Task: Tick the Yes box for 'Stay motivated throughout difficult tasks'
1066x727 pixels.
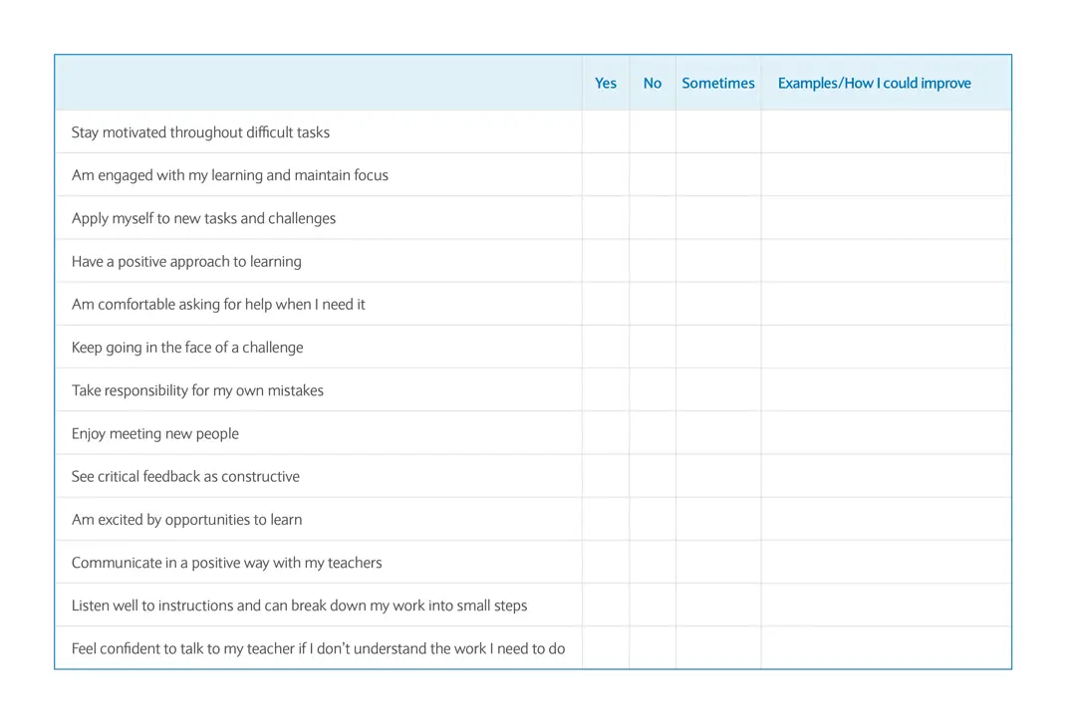Action: click(606, 132)
